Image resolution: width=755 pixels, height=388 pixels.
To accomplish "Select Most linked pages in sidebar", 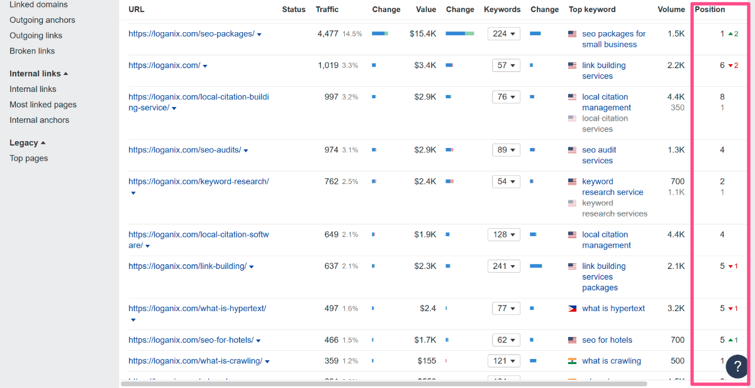I will click(x=43, y=105).
